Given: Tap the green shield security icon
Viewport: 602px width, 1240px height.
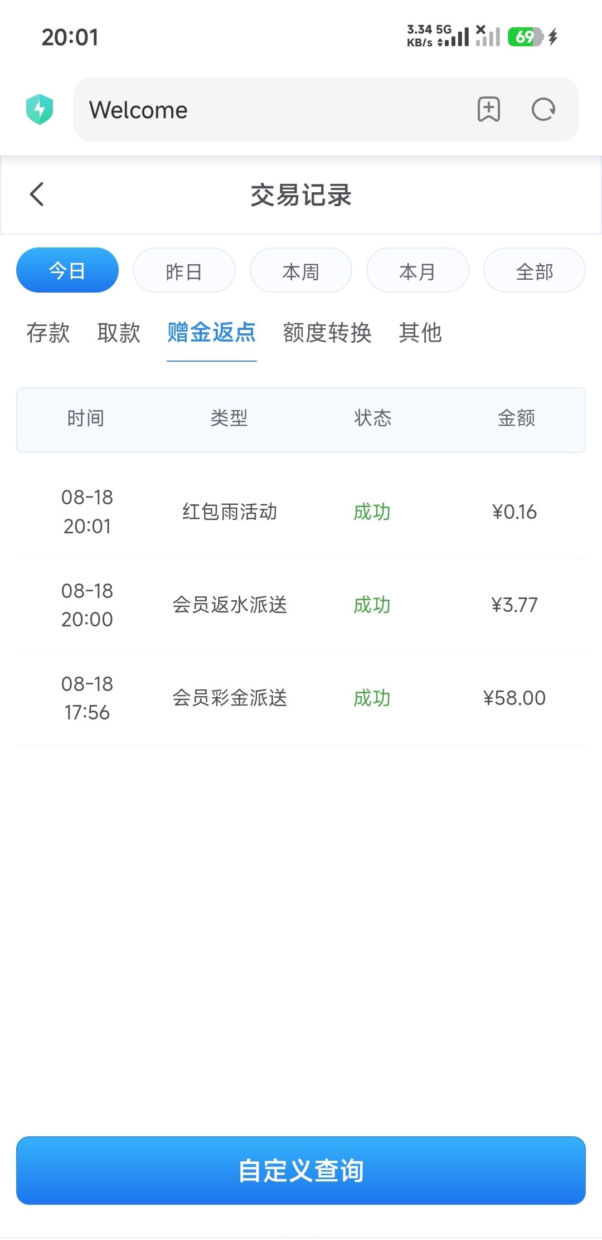Looking at the screenshot, I should (40, 109).
